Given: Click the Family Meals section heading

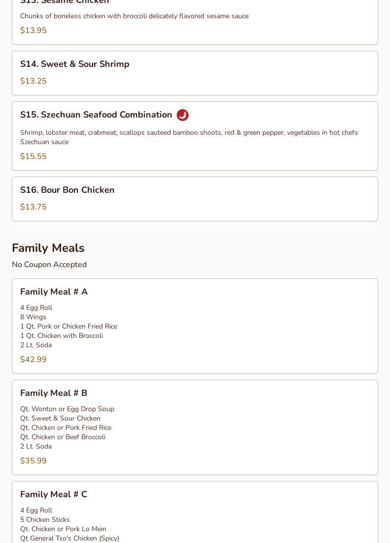Looking at the screenshot, I should [x=48, y=248].
